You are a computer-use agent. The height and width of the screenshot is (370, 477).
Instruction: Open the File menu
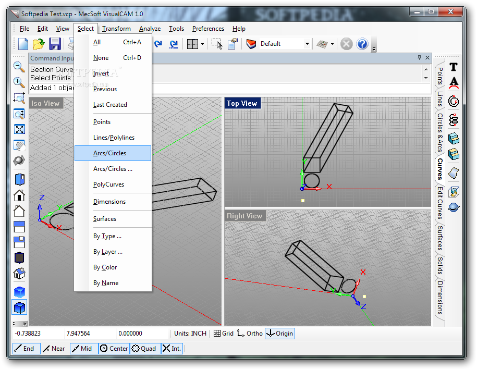pos(25,29)
